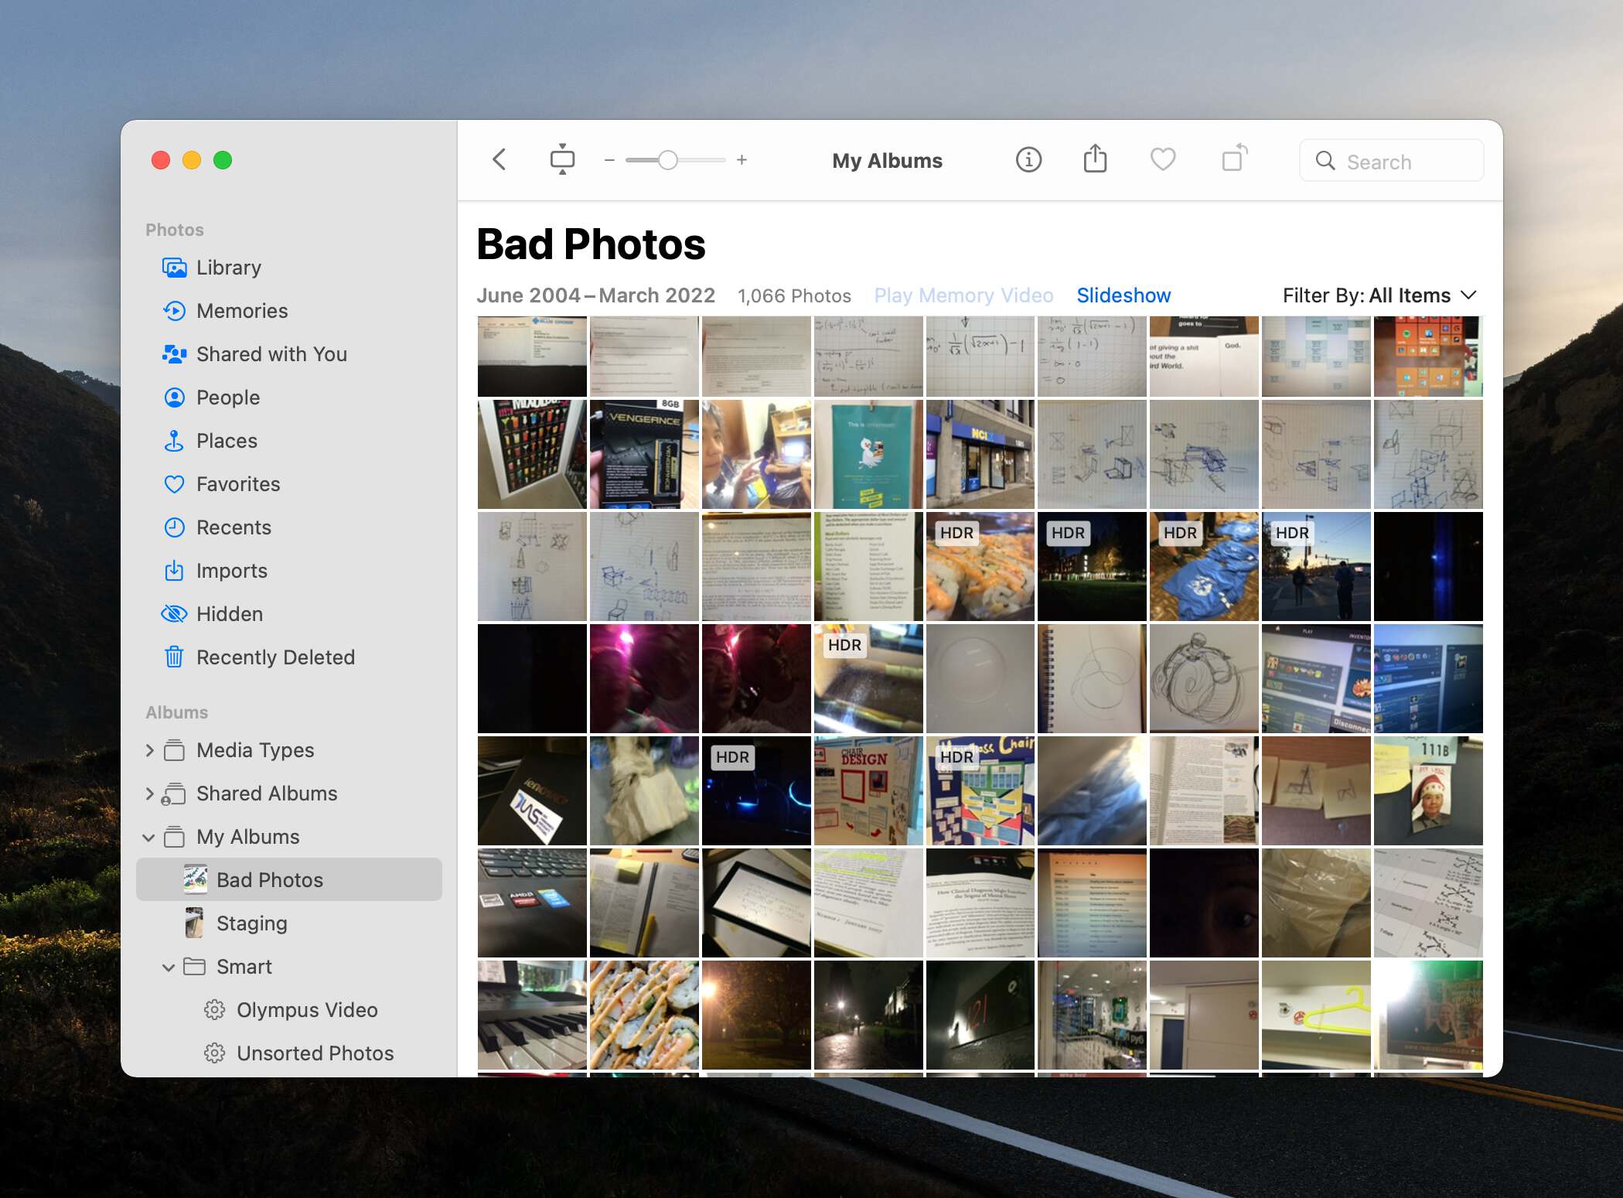The image size is (1623, 1198).
Task: Open the Staging album
Action: 252,922
